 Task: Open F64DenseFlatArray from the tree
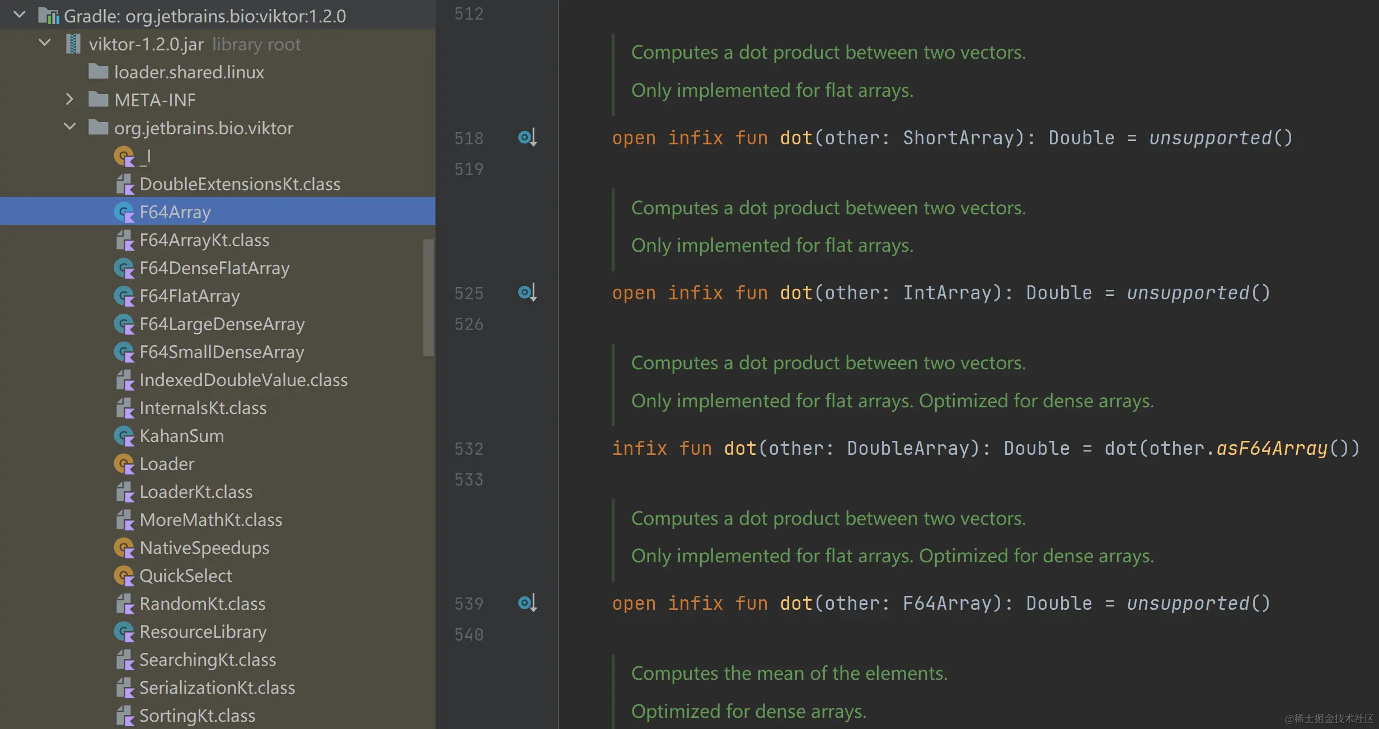click(214, 268)
